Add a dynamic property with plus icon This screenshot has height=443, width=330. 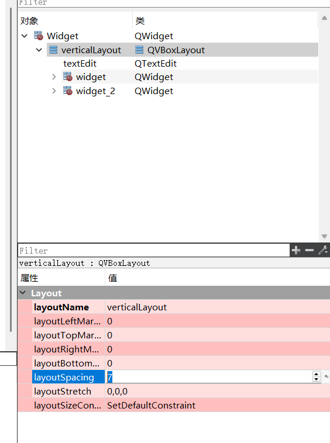[x=296, y=250]
